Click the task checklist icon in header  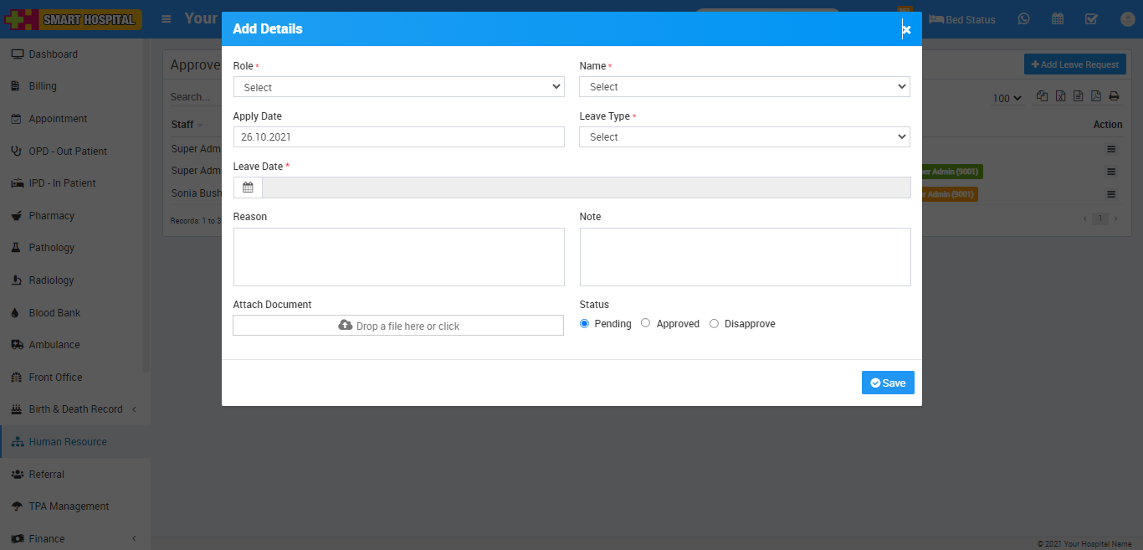click(1091, 19)
